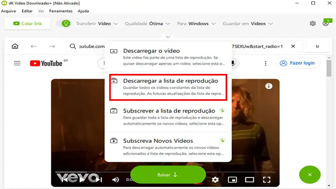
Task: Select Subscrever a lista de reprodução option
Action: click(x=168, y=117)
